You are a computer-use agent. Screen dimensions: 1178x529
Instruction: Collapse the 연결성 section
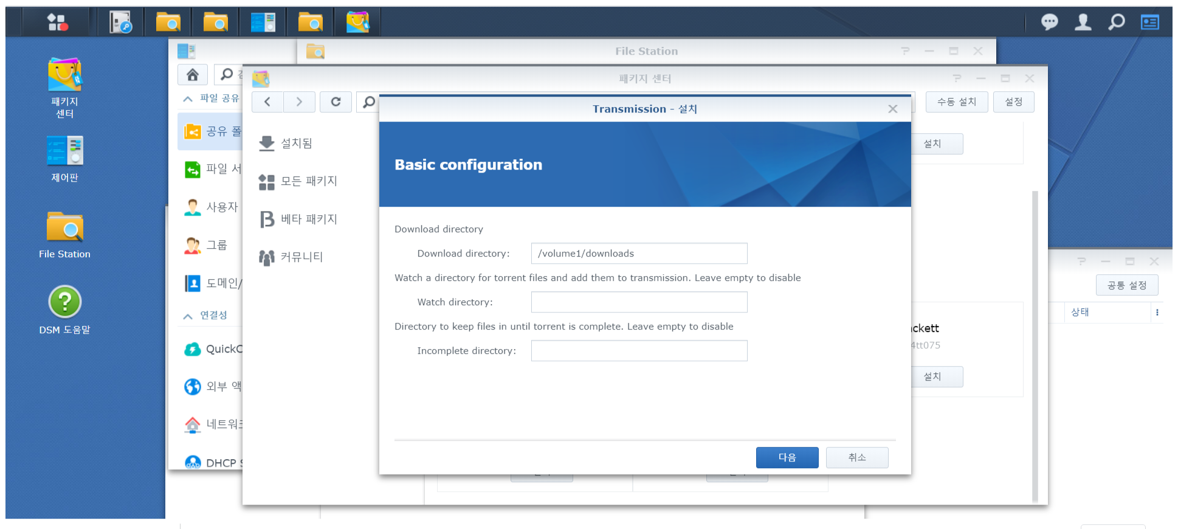[188, 316]
